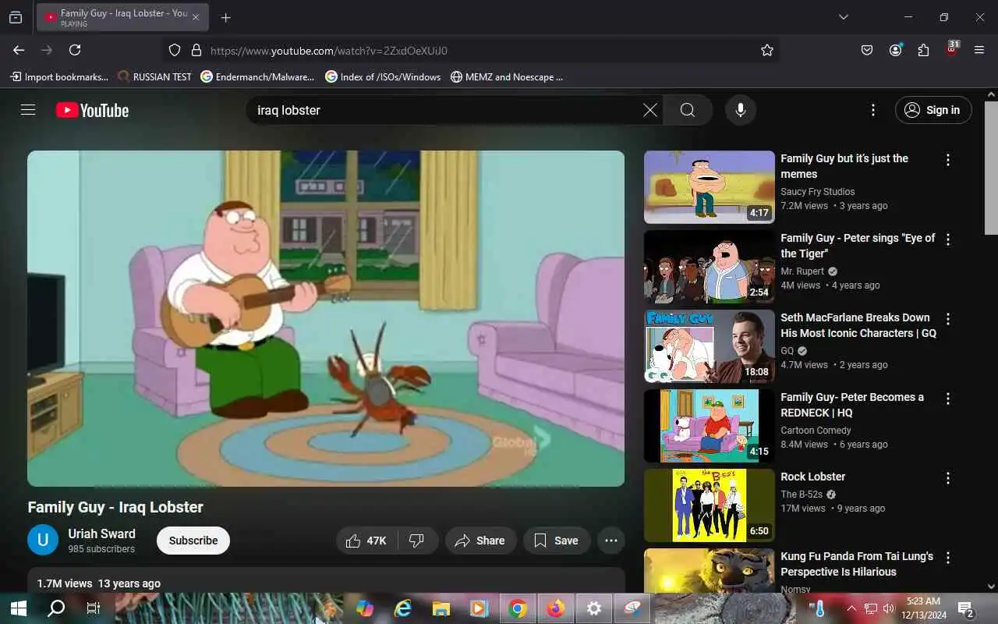Open Windows Start menu
The width and height of the screenshot is (998, 624).
(19, 608)
